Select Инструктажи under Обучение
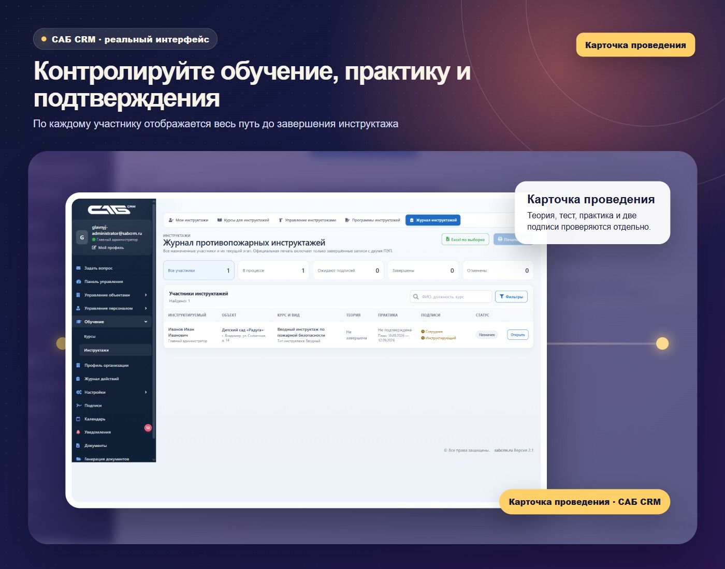Screen dimensions: 725x569 [x=116, y=350]
